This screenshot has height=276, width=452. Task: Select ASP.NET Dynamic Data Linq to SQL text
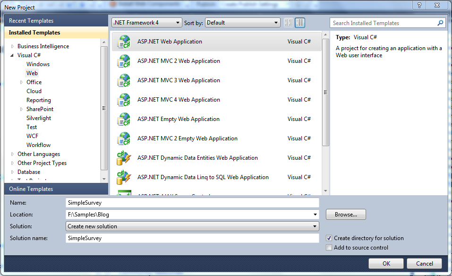[x=203, y=177]
